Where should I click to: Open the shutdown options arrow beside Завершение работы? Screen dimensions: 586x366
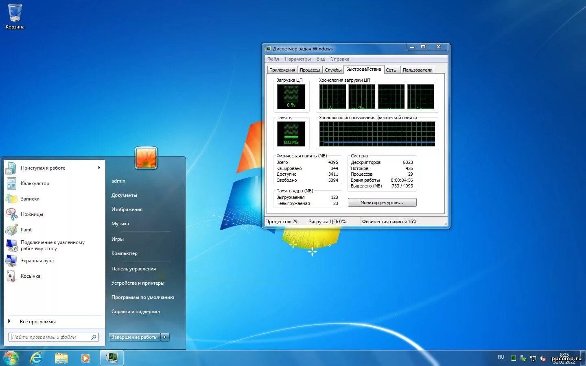(164, 337)
